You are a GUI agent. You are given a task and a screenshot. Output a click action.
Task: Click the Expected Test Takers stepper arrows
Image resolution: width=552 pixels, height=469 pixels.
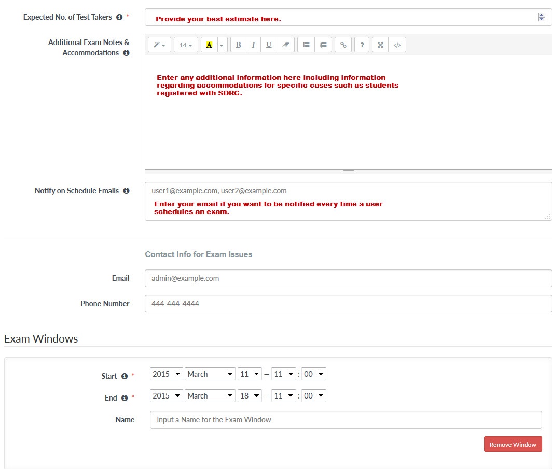coord(541,18)
